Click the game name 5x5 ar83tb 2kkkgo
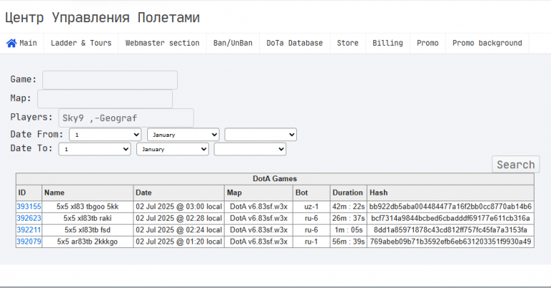Image resolution: width=551 pixels, height=288 pixels. (88, 241)
